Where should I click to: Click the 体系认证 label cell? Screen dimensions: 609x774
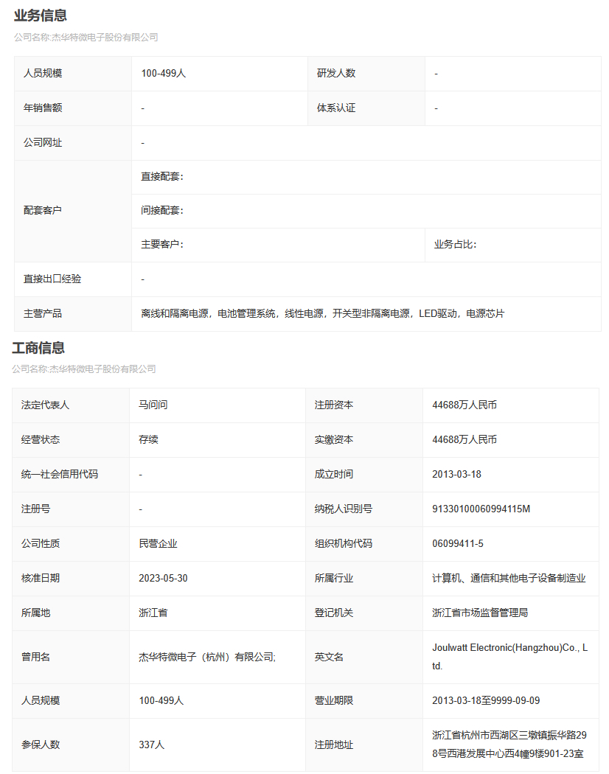(366, 108)
